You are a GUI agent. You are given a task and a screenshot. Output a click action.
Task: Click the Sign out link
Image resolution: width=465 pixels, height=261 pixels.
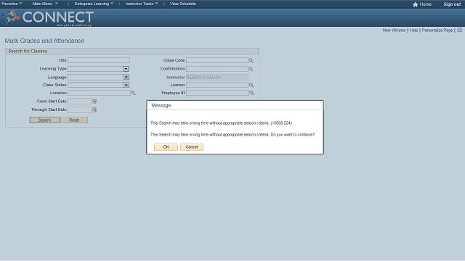pos(452,4)
